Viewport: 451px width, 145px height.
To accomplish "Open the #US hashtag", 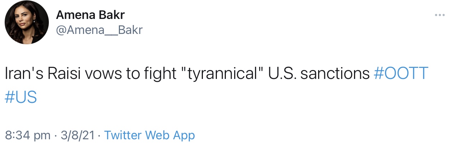I will [x=21, y=97].
